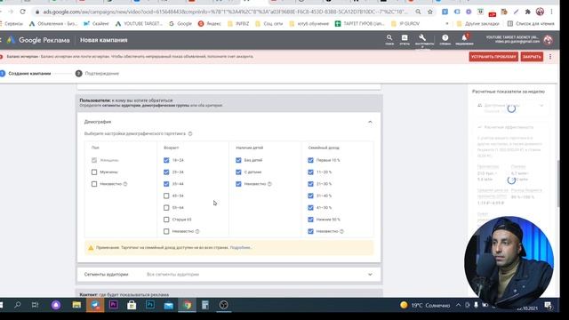Open the Список для чтения reading list

pos(531,24)
